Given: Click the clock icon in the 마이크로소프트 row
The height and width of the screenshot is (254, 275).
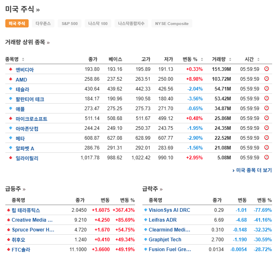Looking at the screenshot, I should coord(266,118).
